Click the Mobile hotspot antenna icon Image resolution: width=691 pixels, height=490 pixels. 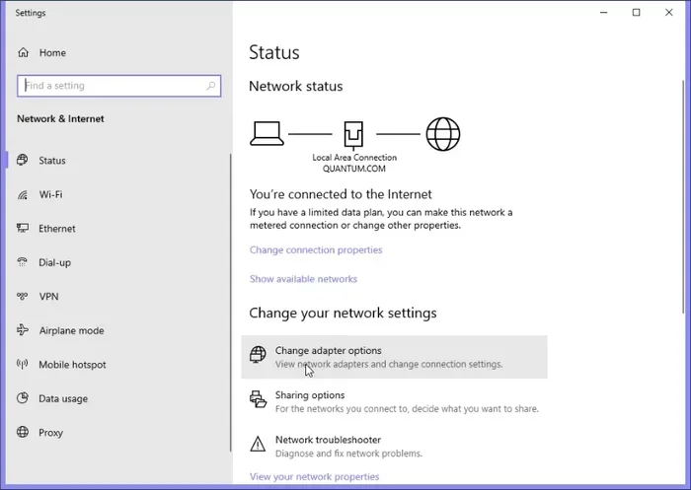coord(23,364)
